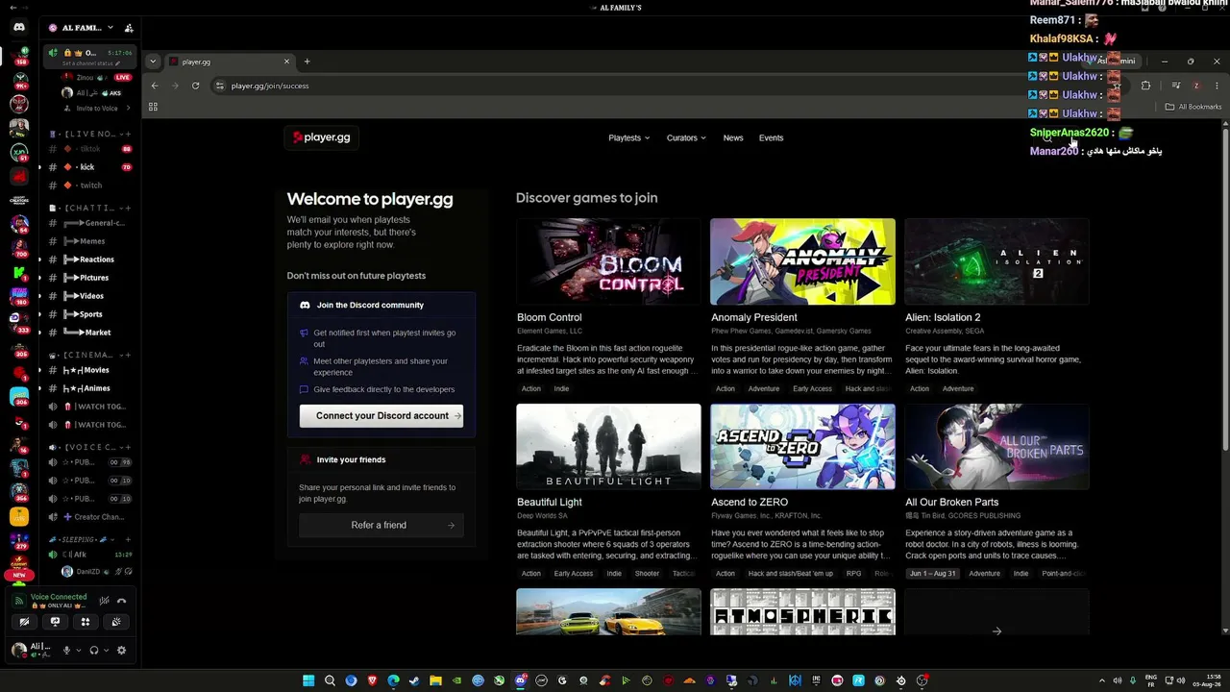
Task: Open the Bloom Control game title
Action: click(550, 317)
